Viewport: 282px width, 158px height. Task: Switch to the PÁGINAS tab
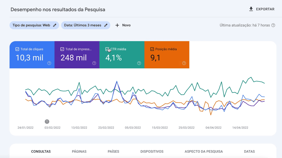pyautogui.click(x=79, y=151)
